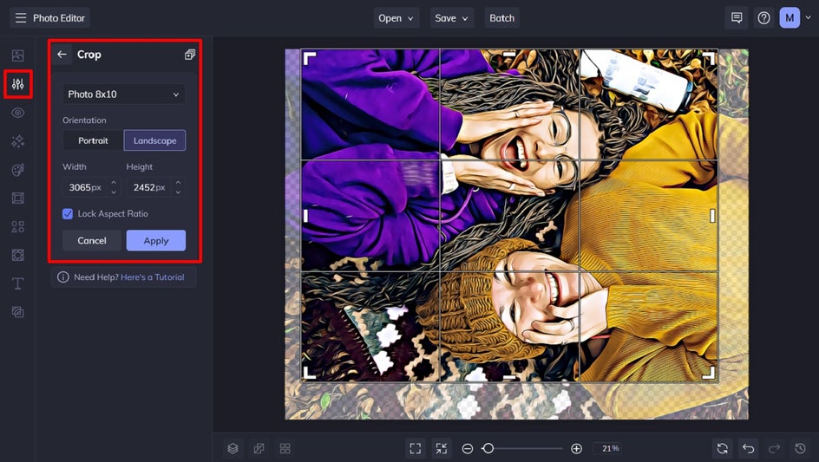Screen dimensions: 819x462
Task: Open the Photo 8x10 preset dropdown
Action: [124, 94]
